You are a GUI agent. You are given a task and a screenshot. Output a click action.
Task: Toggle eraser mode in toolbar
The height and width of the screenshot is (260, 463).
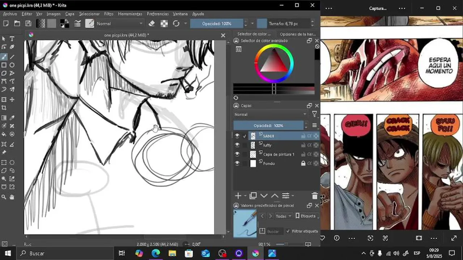(x=152, y=23)
